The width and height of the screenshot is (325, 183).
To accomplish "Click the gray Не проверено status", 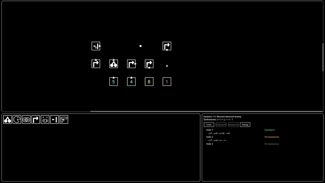I will click(x=271, y=144).
